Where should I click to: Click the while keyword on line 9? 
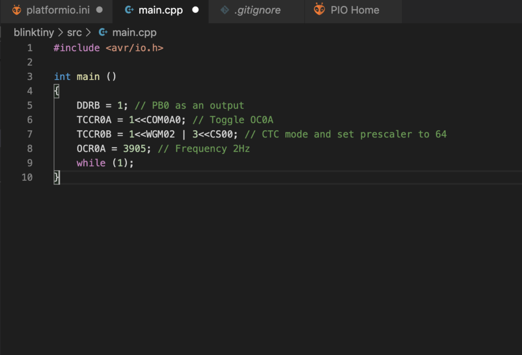[x=91, y=163]
